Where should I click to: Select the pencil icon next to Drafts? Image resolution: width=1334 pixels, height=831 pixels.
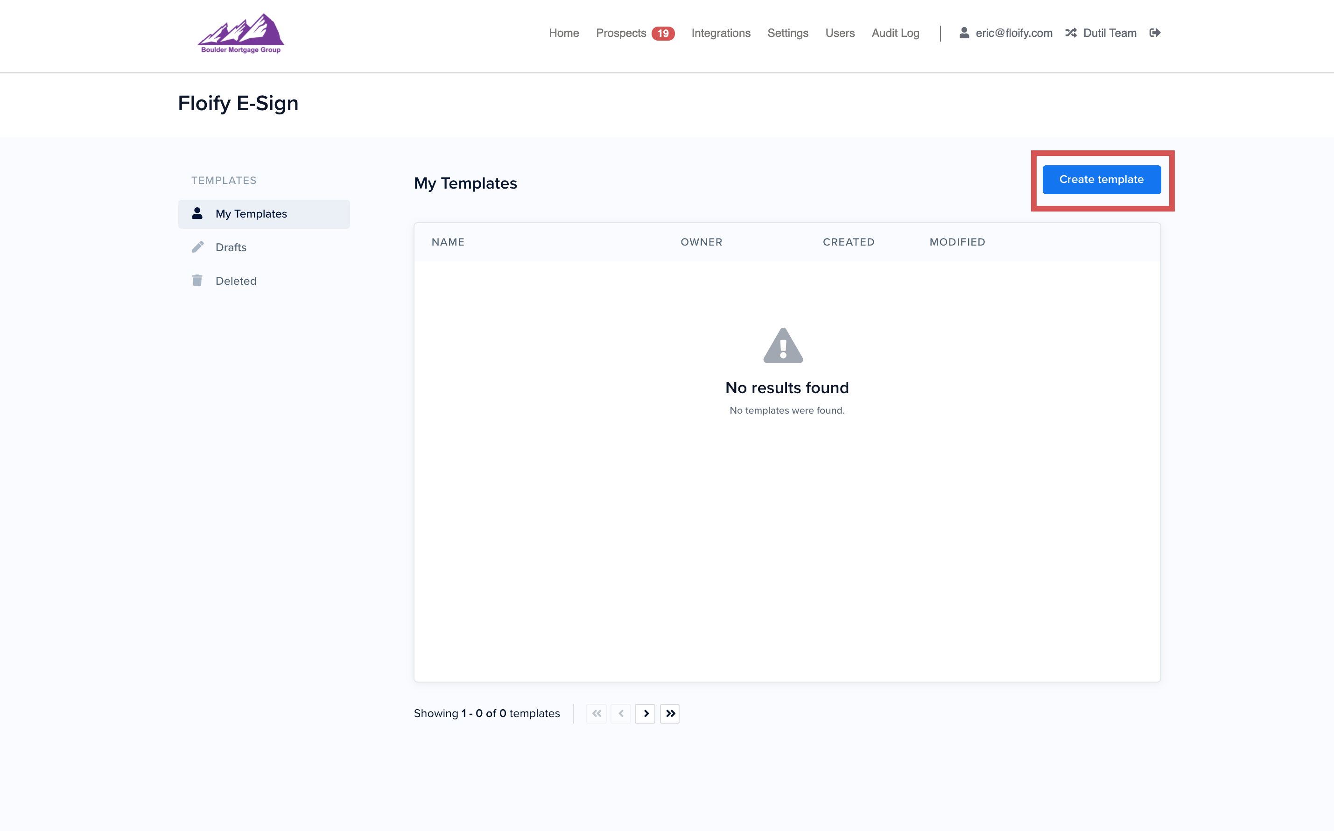(x=198, y=247)
